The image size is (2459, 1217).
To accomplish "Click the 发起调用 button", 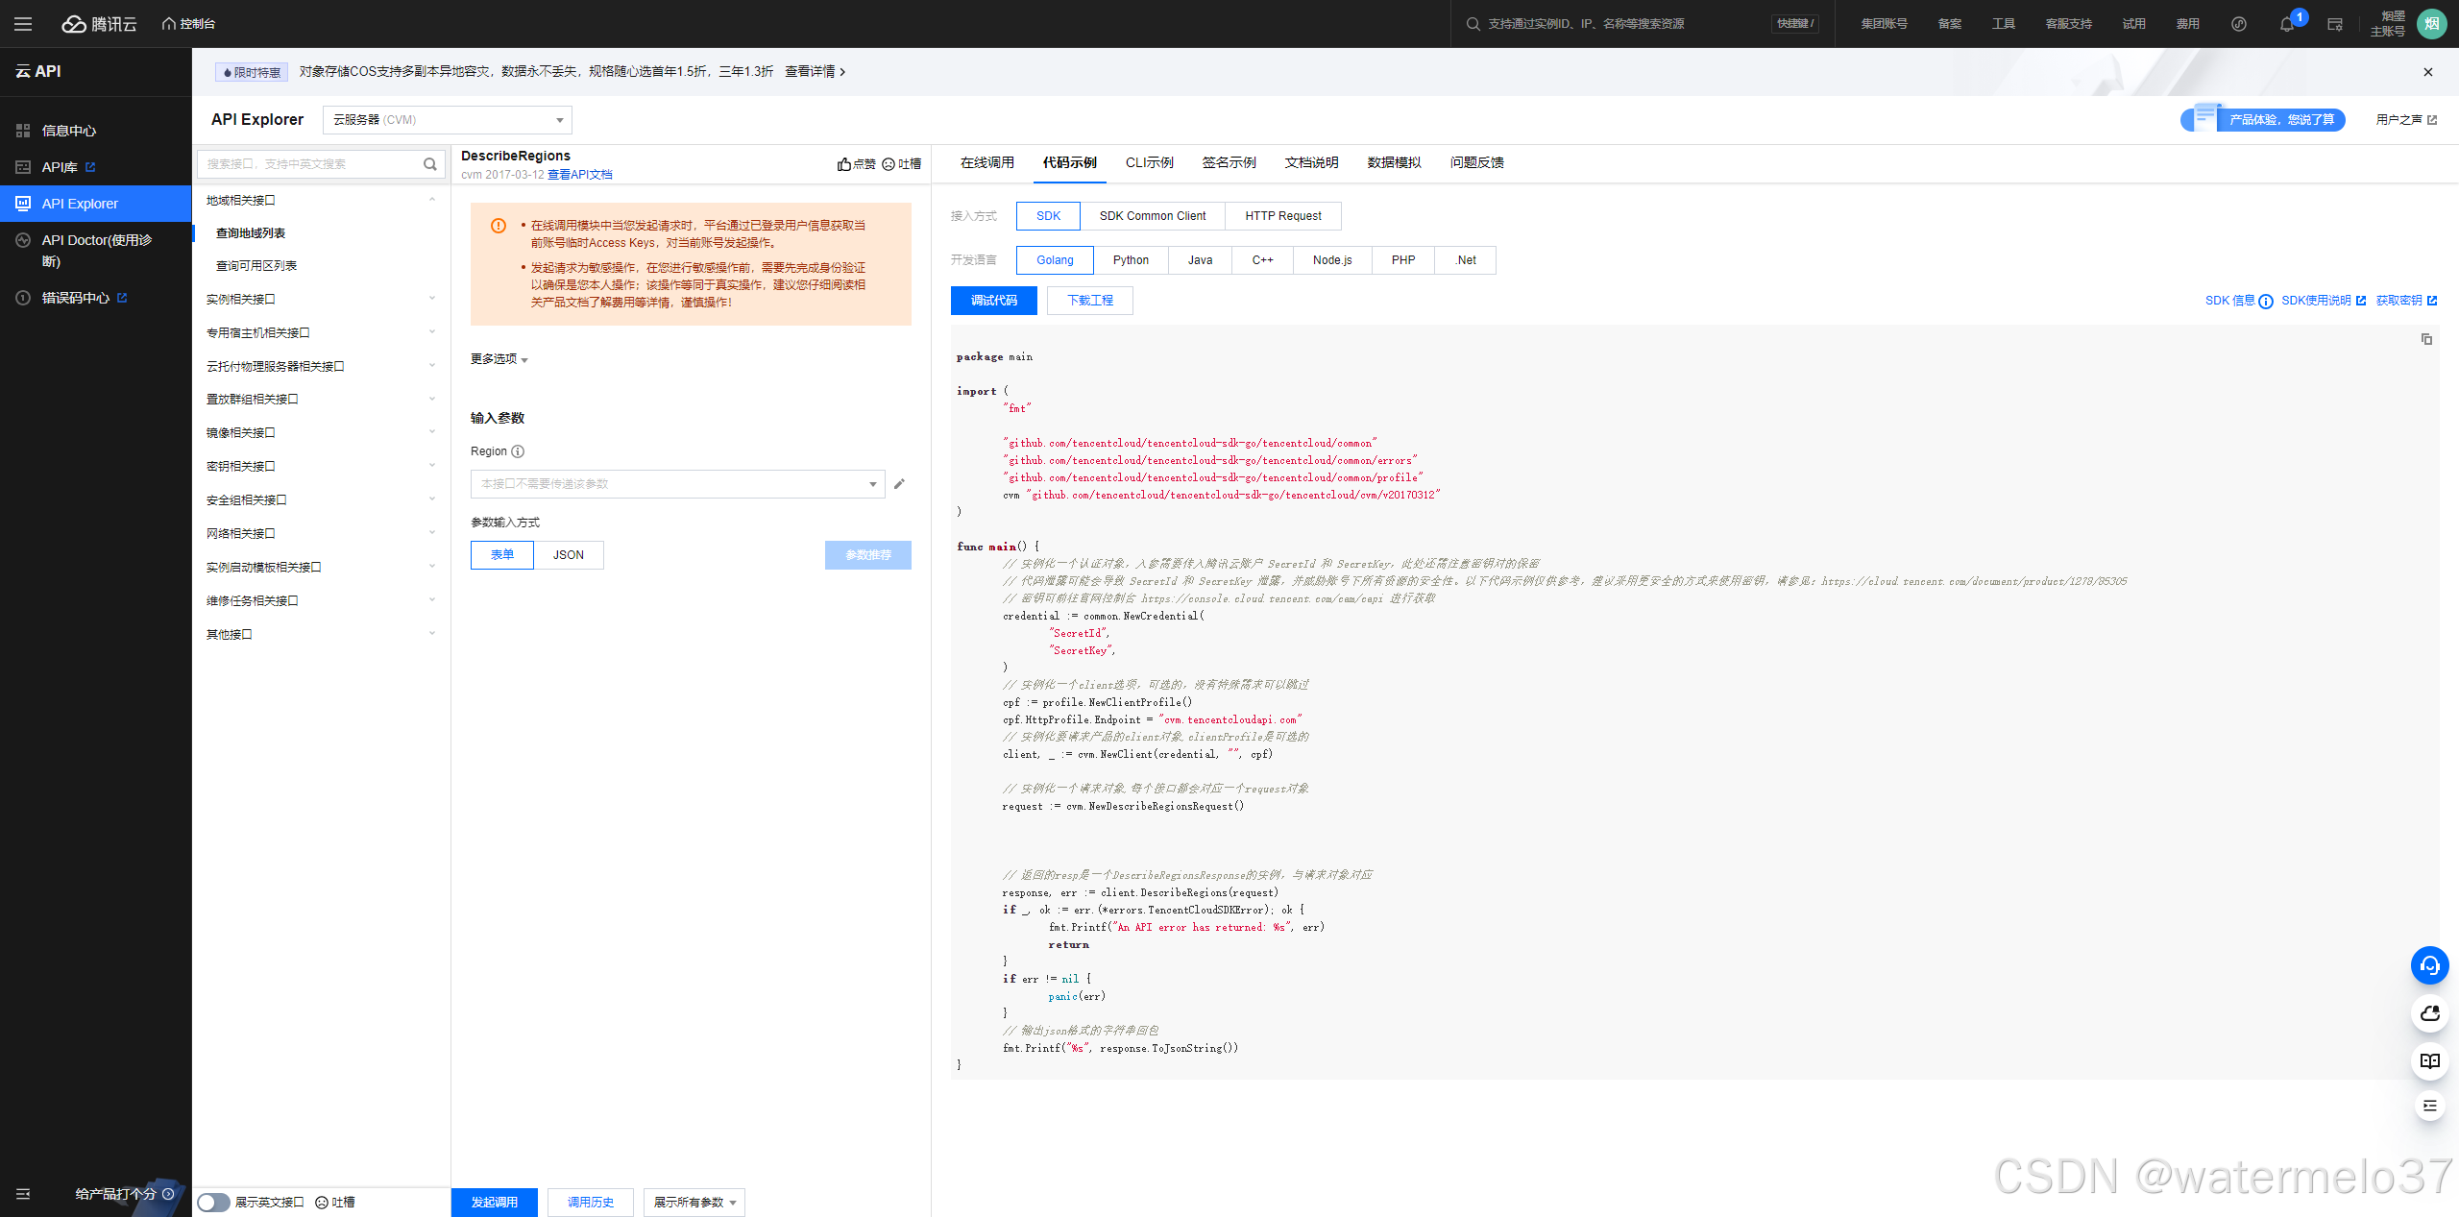I will (494, 1203).
